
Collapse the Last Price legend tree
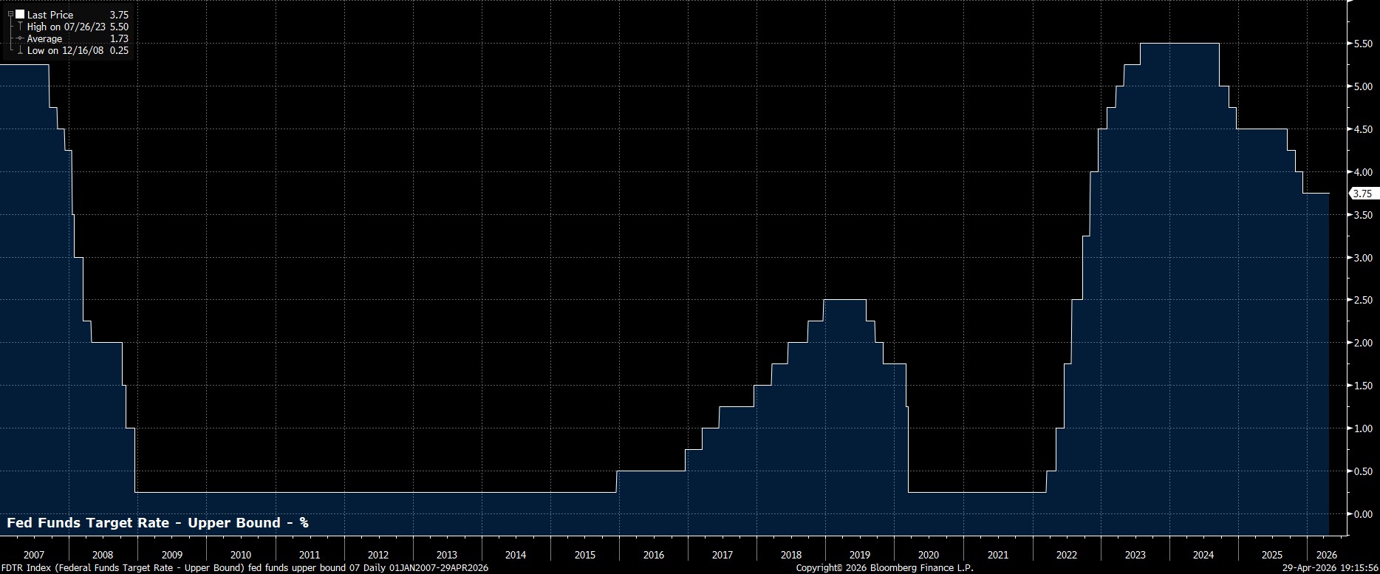(10, 14)
